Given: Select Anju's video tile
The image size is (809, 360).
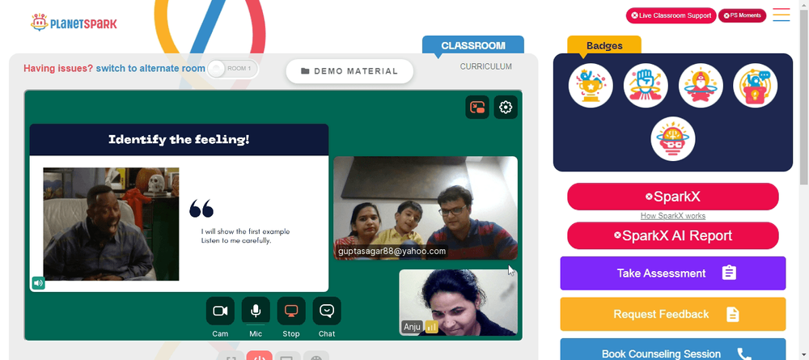Looking at the screenshot, I should click(458, 303).
